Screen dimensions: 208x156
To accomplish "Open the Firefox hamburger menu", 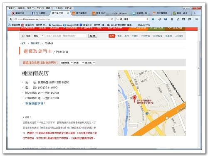I will (x=197, y=19).
